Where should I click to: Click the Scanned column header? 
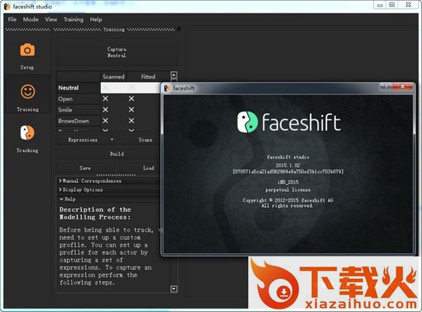point(113,77)
